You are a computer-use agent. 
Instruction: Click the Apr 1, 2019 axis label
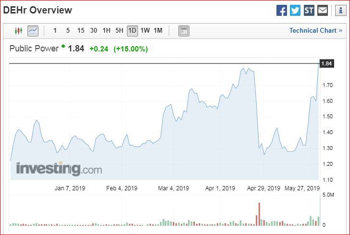click(220, 188)
